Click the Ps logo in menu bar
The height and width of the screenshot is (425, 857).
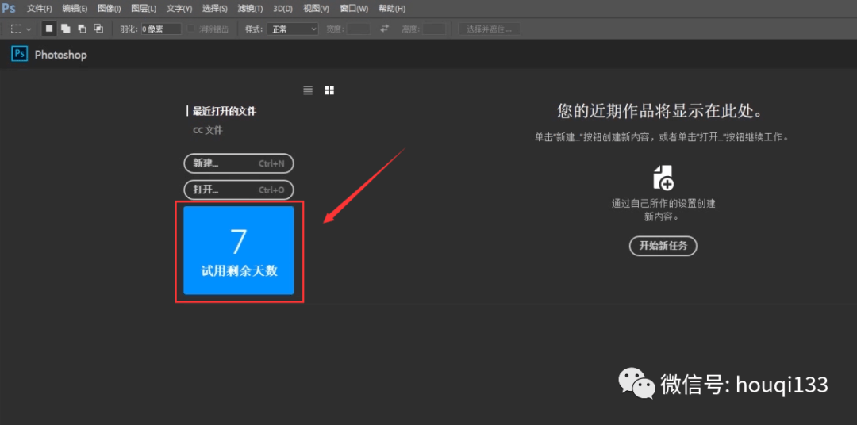click(9, 8)
